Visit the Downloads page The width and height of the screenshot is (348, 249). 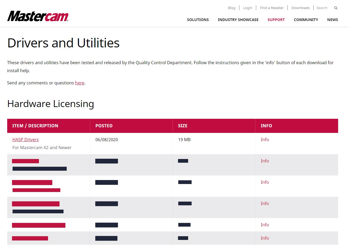point(300,8)
